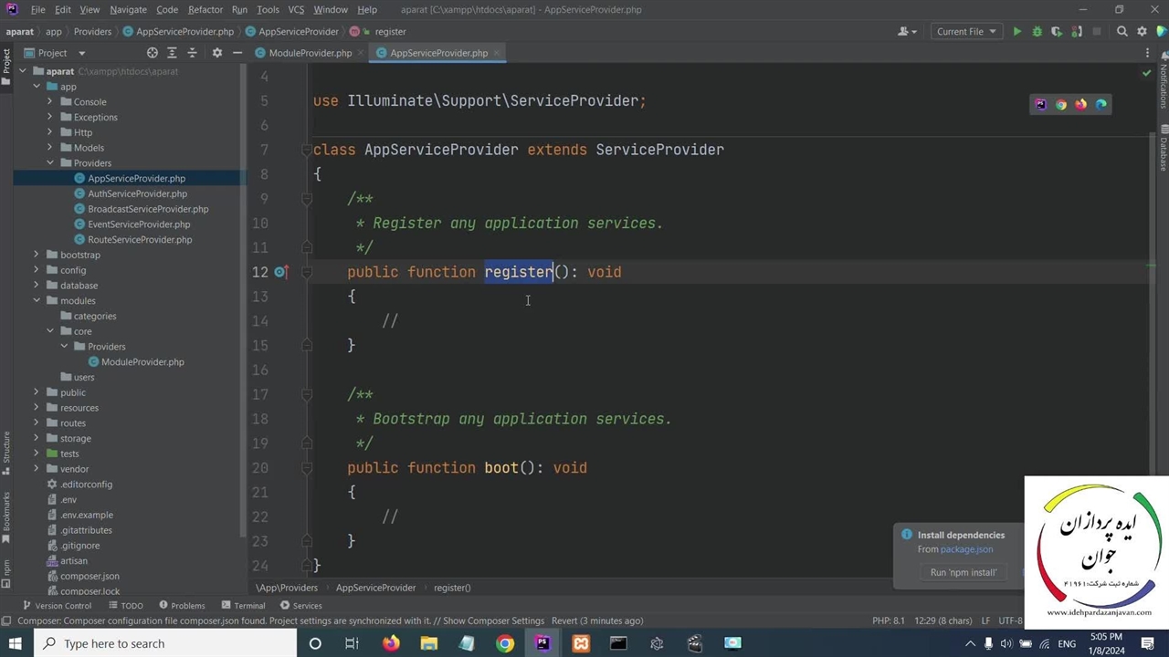
Task: Expand the bootstrap folder in tree
Action: coord(37,255)
